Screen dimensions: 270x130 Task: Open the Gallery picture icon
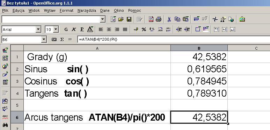point(242,19)
